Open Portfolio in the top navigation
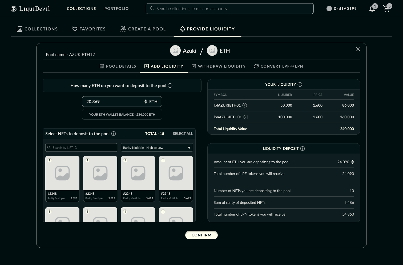The height and width of the screenshot is (265, 403). (x=116, y=9)
